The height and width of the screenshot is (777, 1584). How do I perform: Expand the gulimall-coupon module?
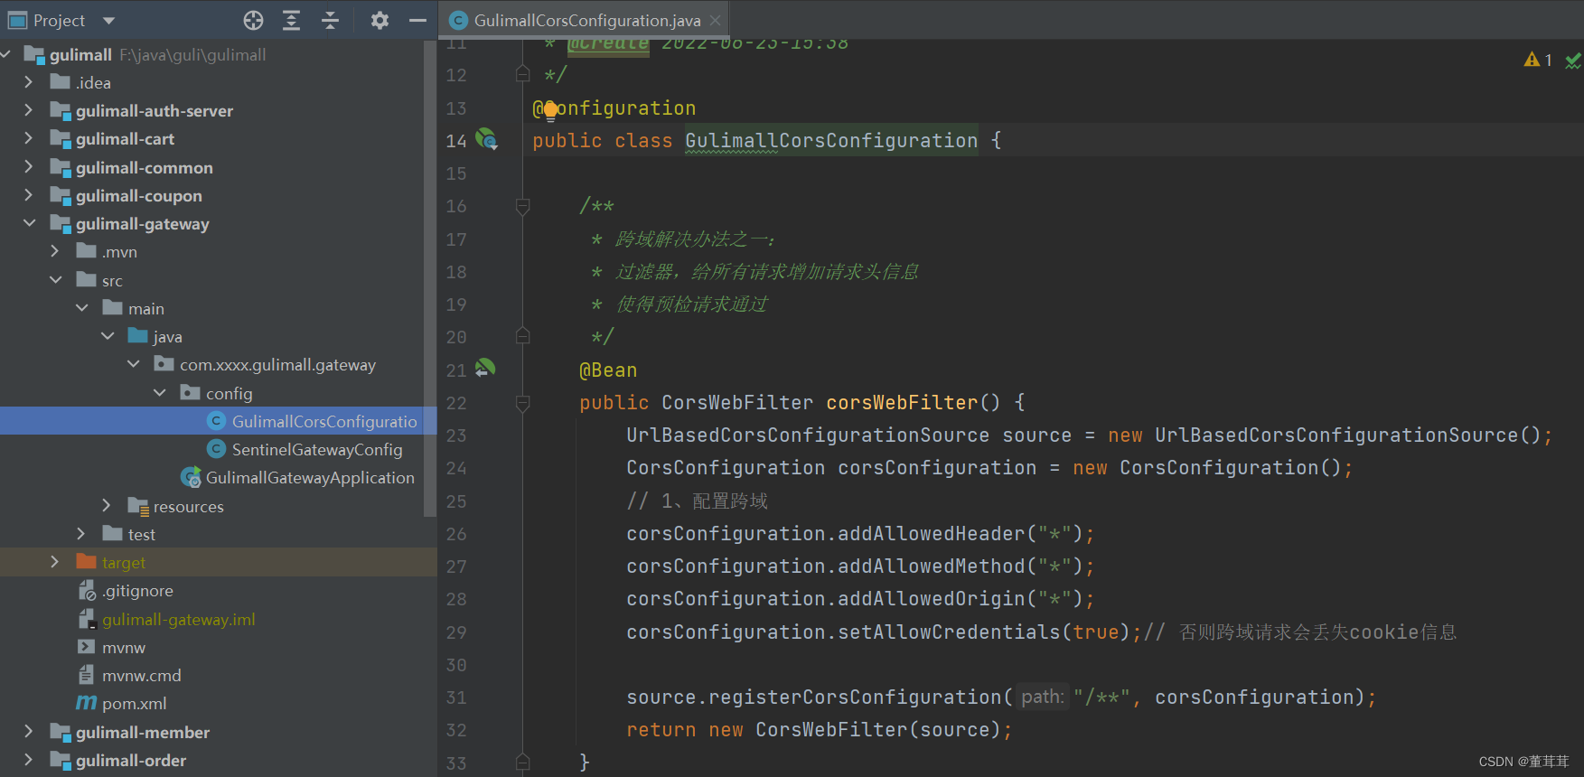pos(28,195)
